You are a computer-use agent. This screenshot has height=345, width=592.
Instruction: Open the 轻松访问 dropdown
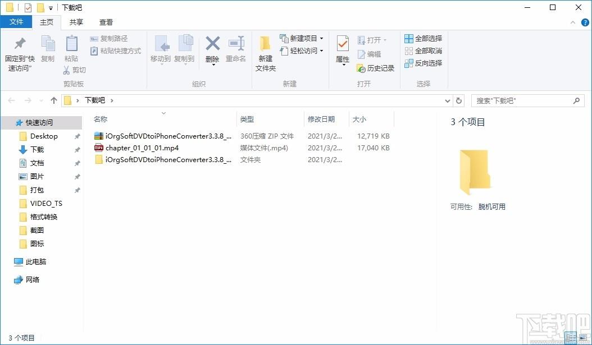click(x=301, y=51)
